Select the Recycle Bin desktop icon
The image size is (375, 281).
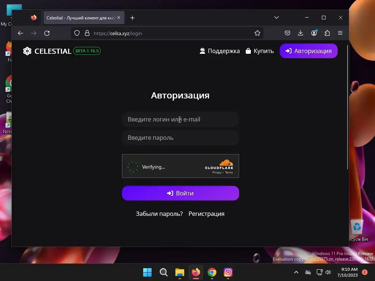tap(358, 231)
